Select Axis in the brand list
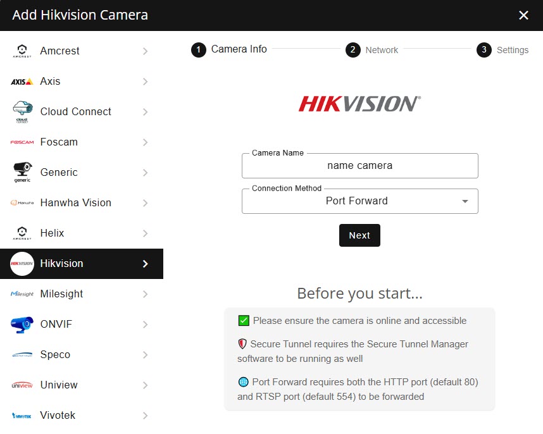The width and height of the screenshot is (543, 434). [82, 82]
